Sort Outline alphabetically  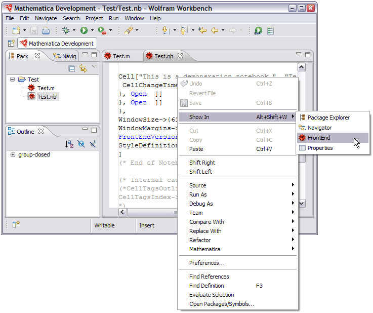click(69, 144)
